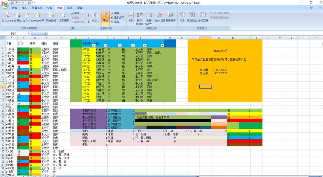Screen dimensions: 323x177
Task: Click the 显示明细数据 button
Action: 219,13
